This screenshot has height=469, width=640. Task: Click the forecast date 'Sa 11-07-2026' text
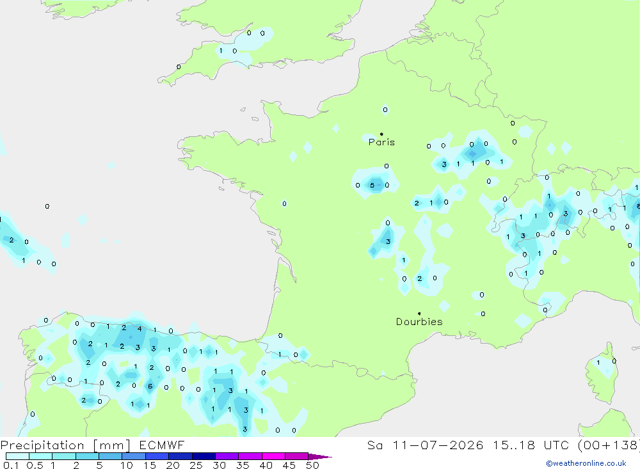pyautogui.click(x=425, y=445)
